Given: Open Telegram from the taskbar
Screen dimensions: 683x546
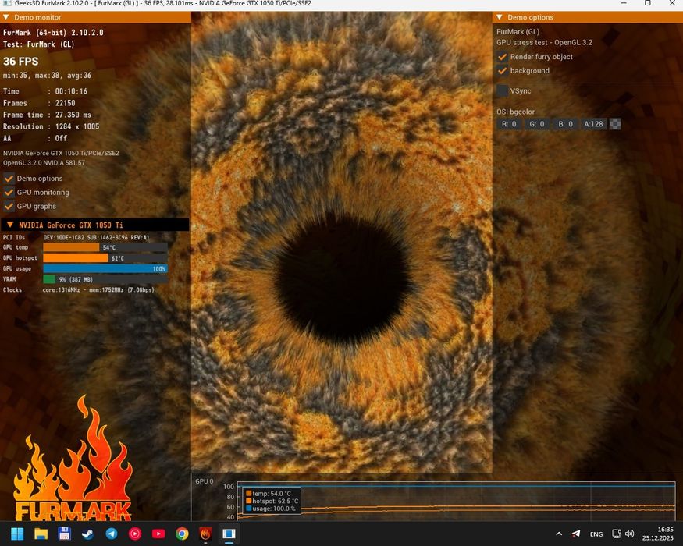Looking at the screenshot, I should (x=112, y=534).
